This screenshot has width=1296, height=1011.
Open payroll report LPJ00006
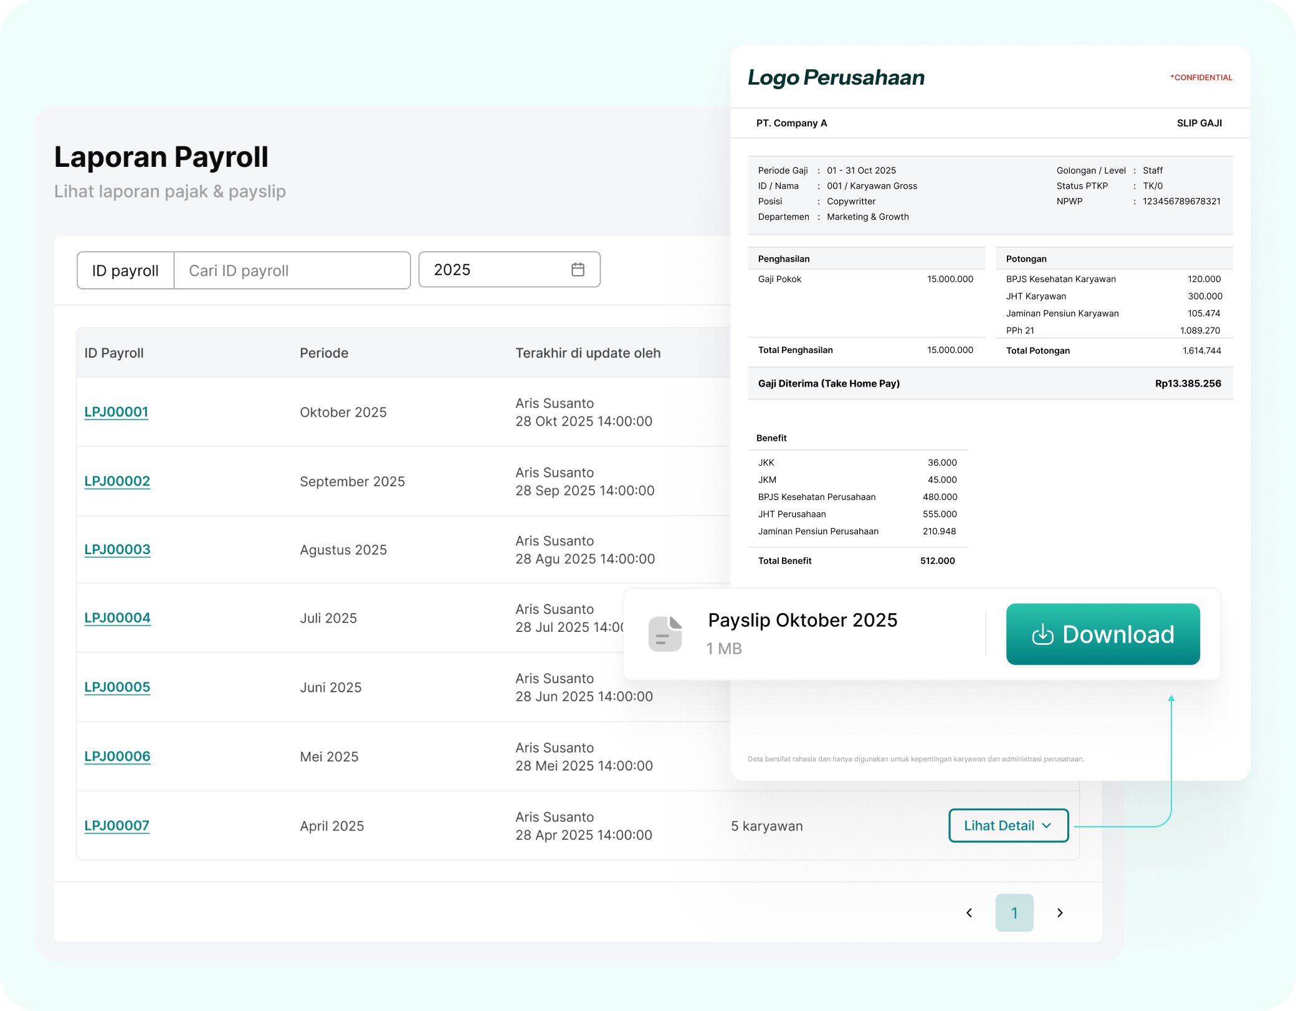(117, 756)
